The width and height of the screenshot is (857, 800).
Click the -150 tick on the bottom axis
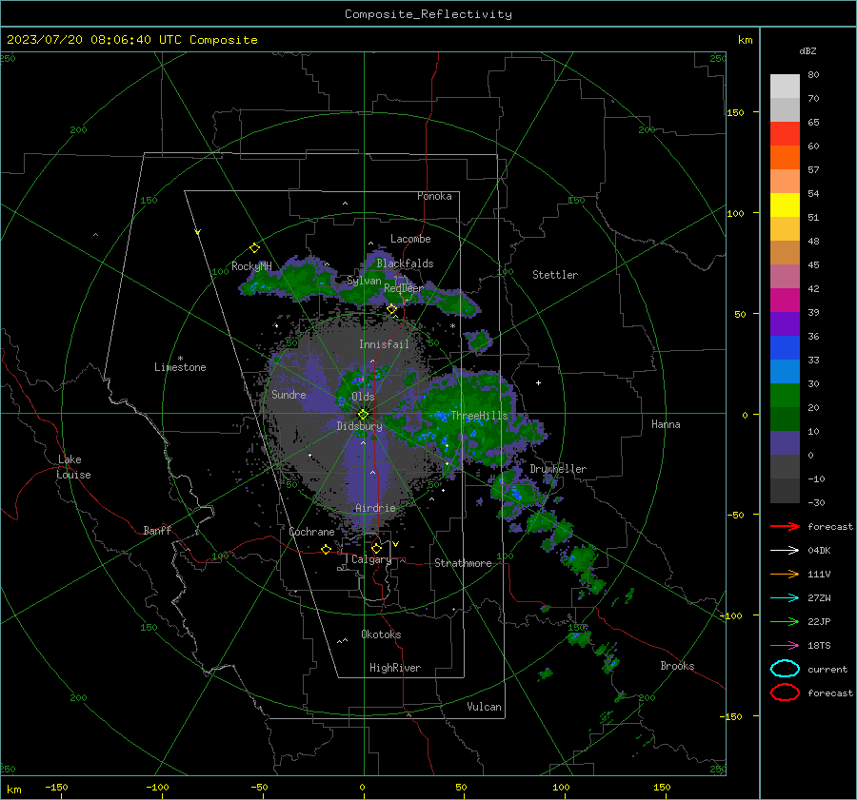(56, 788)
